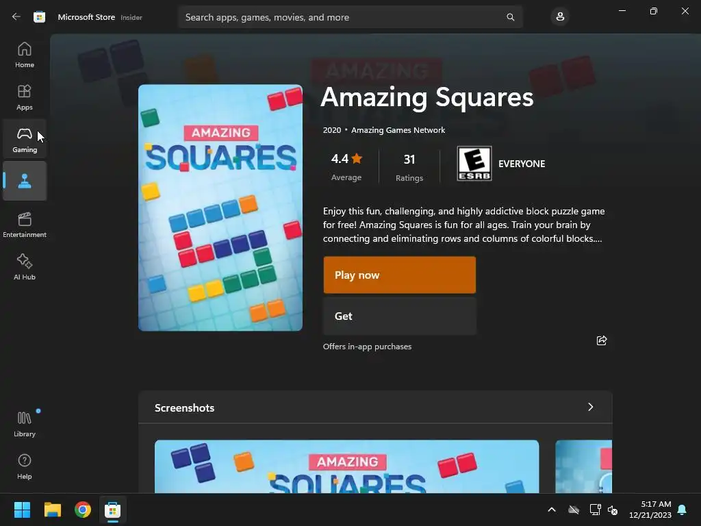Image resolution: width=701 pixels, height=526 pixels.
Task: Click the '2020' release year text
Action: 332,130
